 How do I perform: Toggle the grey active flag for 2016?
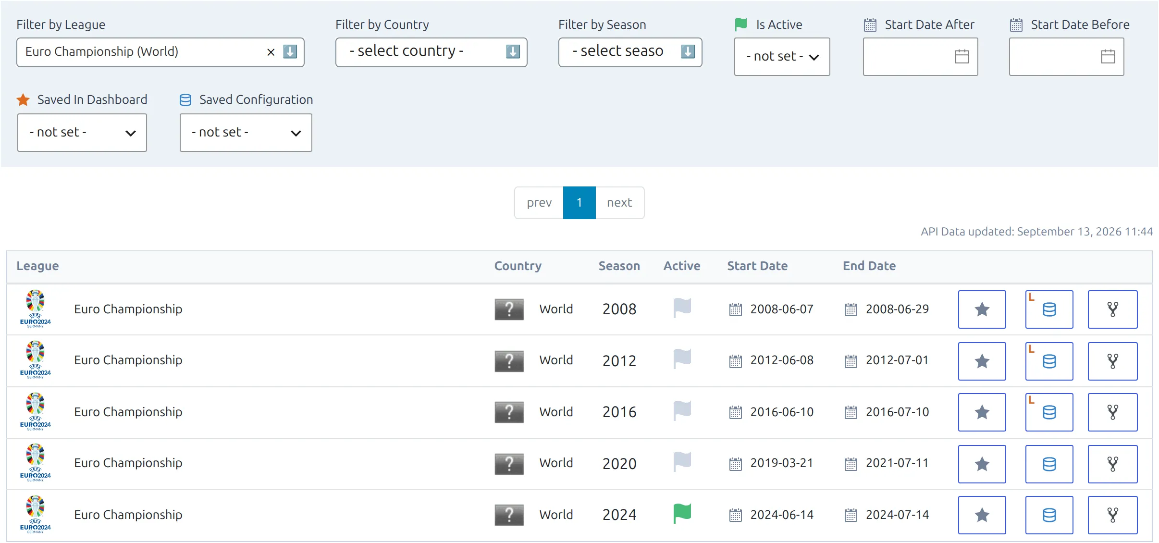[x=682, y=411]
